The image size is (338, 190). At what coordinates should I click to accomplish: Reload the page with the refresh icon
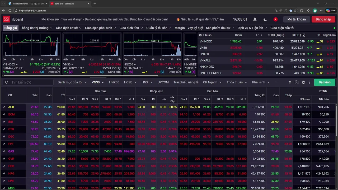coord(10,11)
